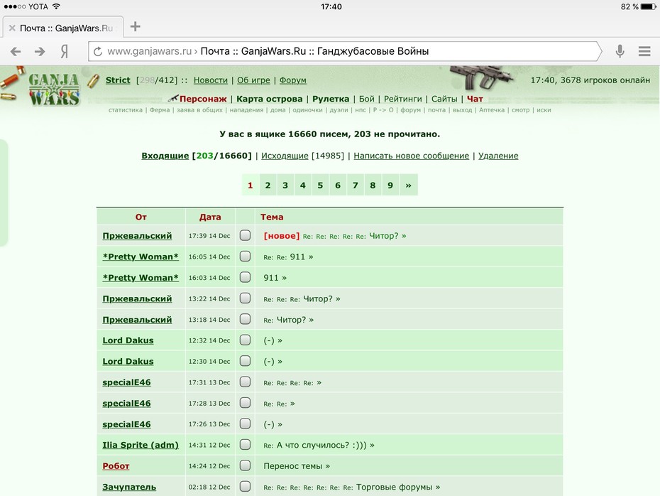Go forward with the arrow button
This screenshot has width=660, height=496.
pyautogui.click(x=40, y=51)
